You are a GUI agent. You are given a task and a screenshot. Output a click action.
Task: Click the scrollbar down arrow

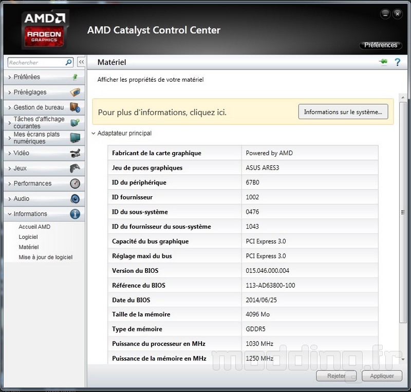[403, 359]
